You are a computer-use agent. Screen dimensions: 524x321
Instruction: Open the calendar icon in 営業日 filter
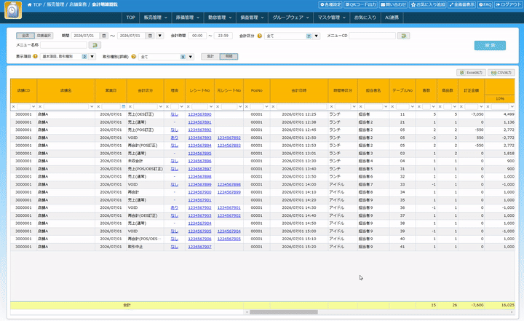(124, 107)
